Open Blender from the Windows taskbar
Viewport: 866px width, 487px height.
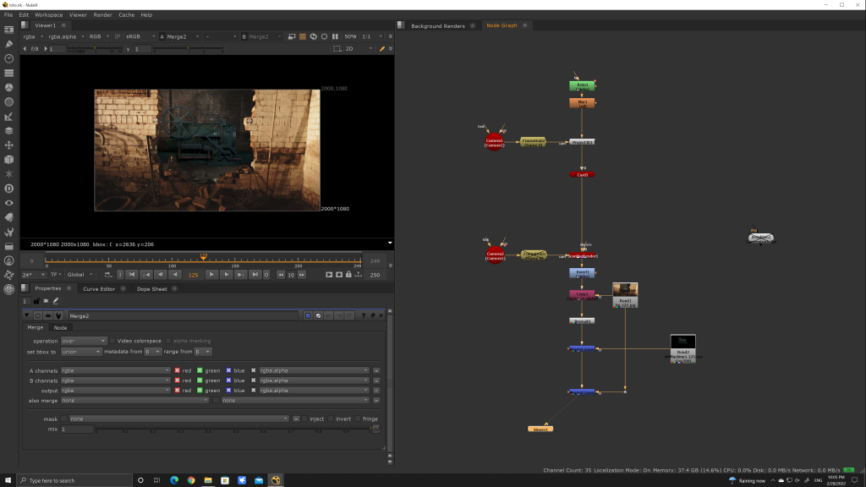click(x=276, y=480)
